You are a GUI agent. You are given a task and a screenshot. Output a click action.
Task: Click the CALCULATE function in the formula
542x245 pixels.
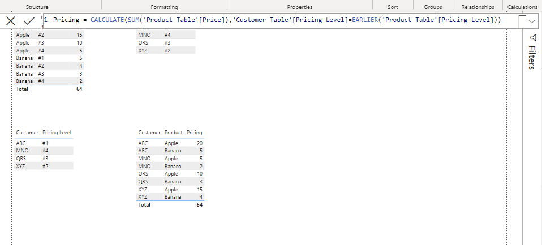click(x=107, y=20)
